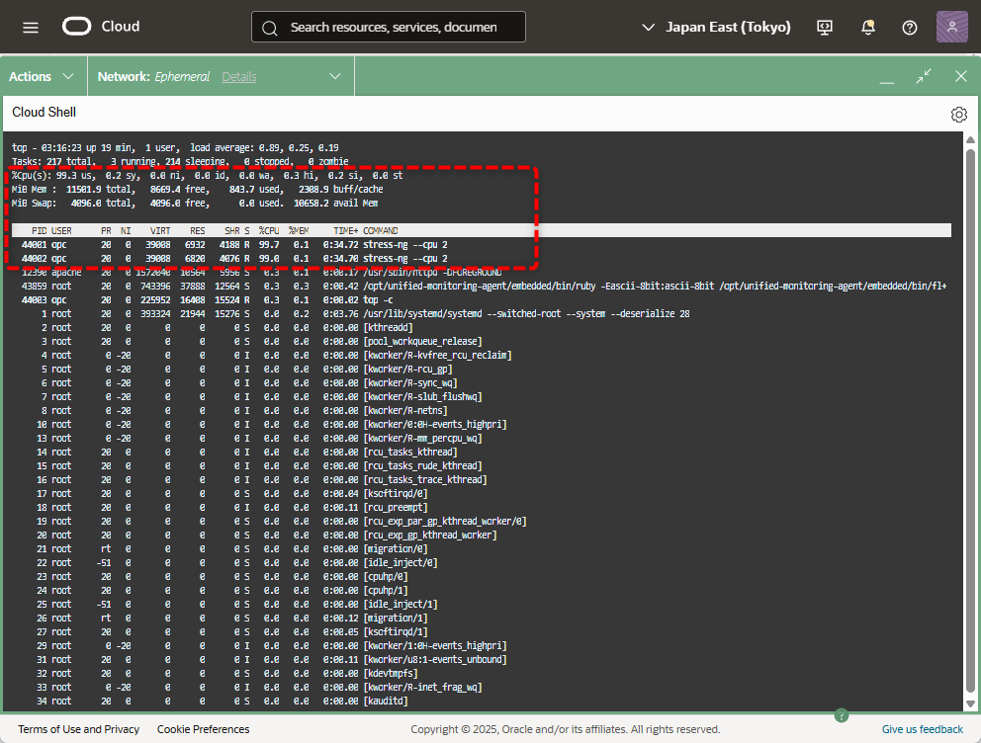Screen dimensions: 981x743
Task: Click the Details link beside Network
Action: [x=238, y=76]
